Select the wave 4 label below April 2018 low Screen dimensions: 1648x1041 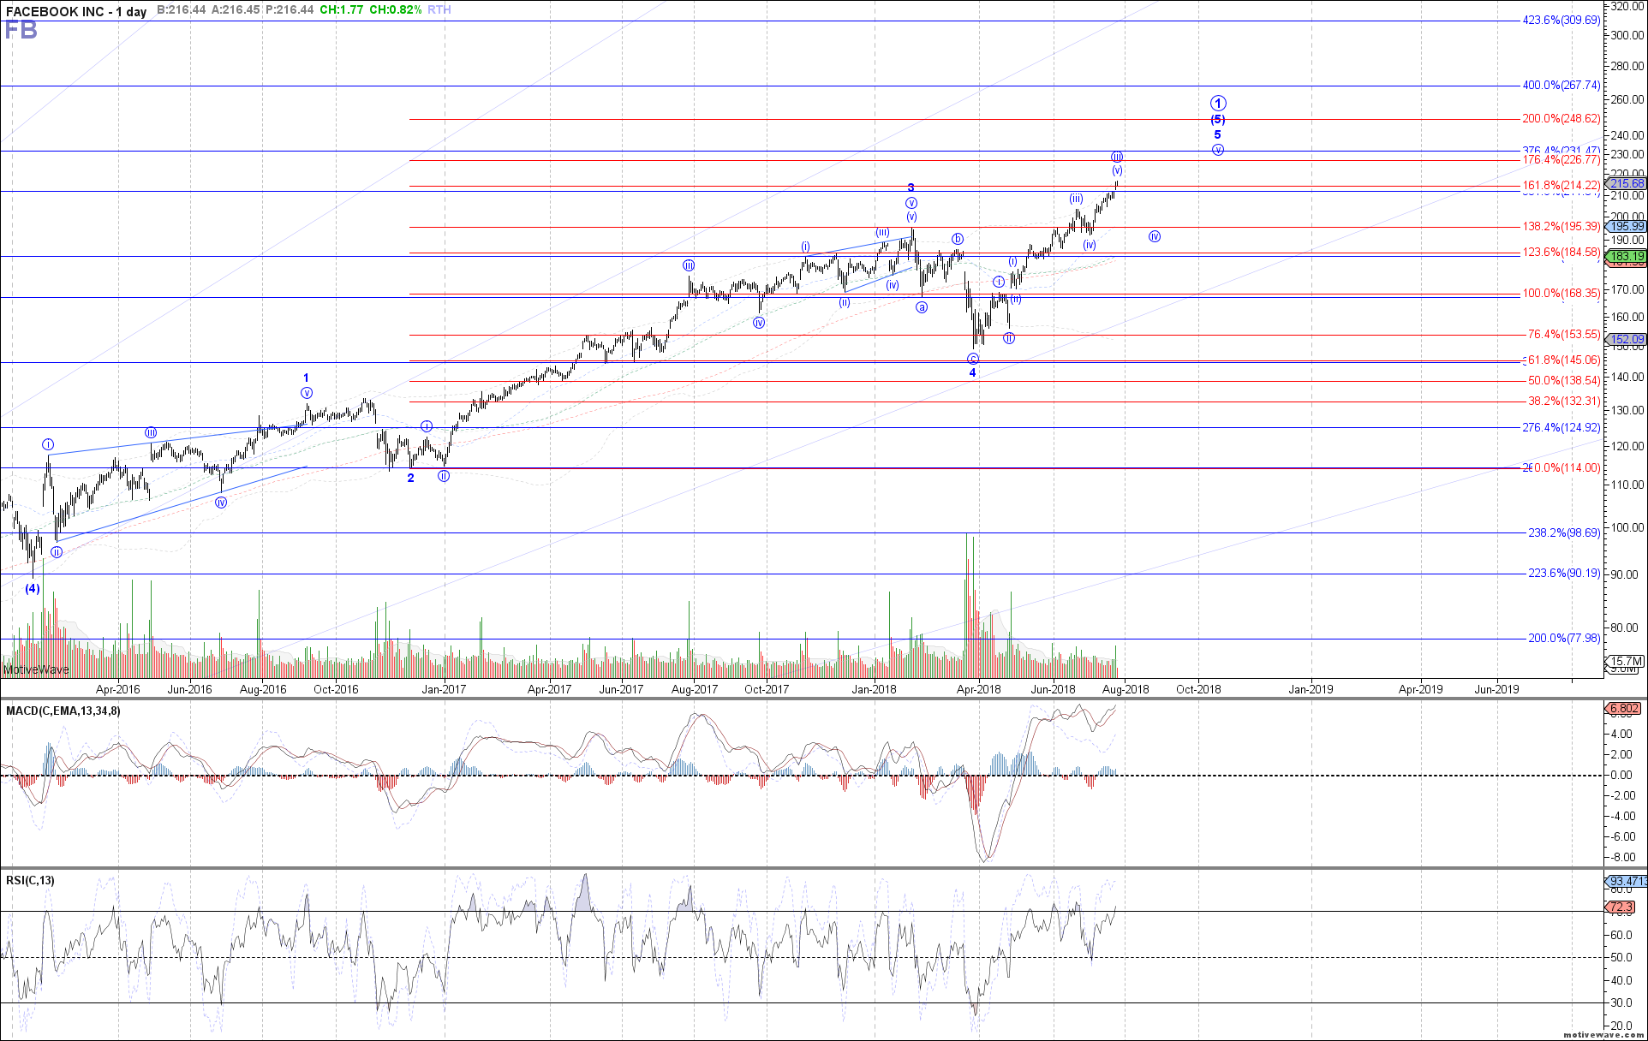(973, 372)
